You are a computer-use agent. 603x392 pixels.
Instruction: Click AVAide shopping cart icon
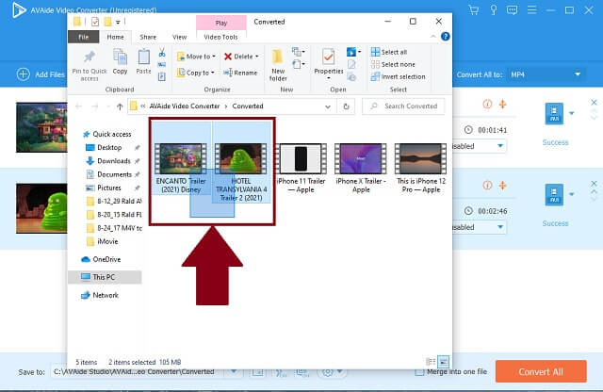[x=474, y=10]
